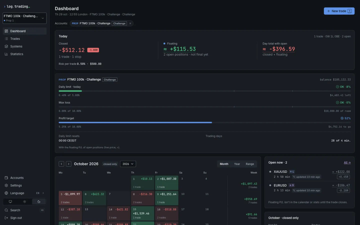Image resolution: width=360 pixels, height=225 pixels.
Task: Open the Settings gear icon
Action: (x=6, y=185)
